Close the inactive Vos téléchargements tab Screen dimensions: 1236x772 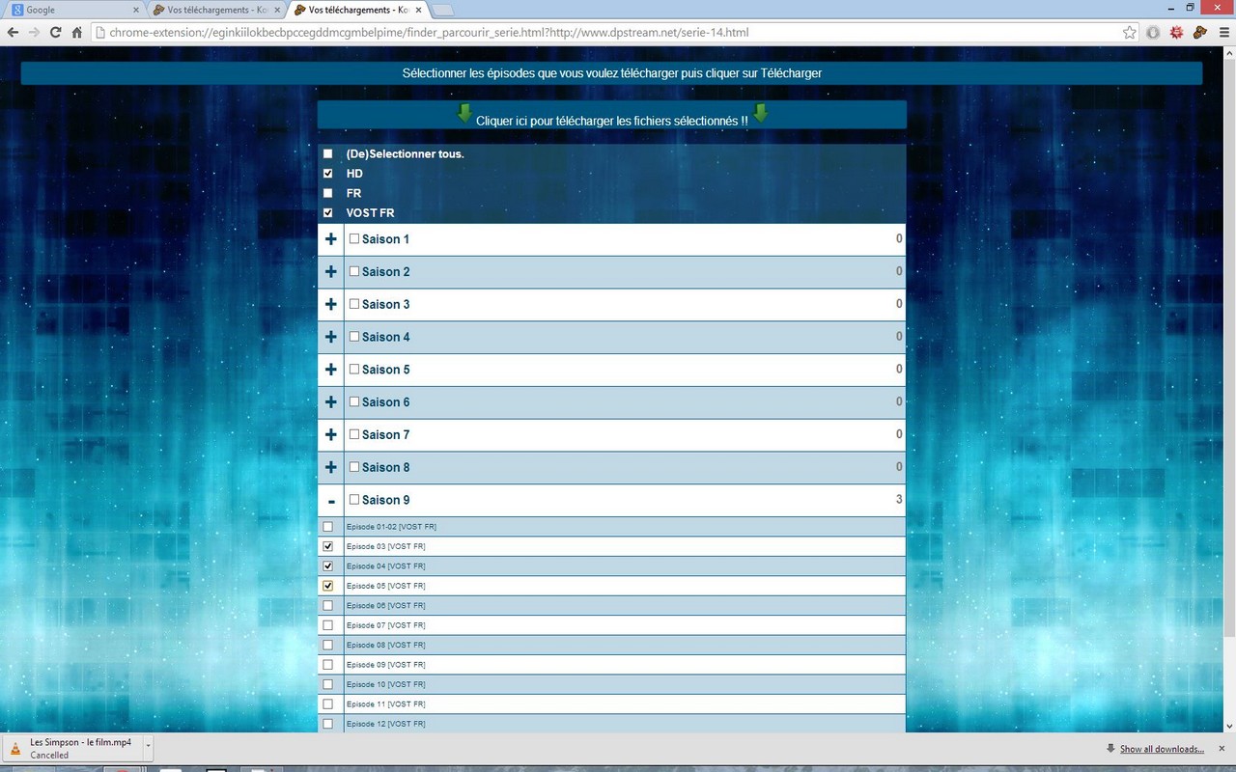(277, 10)
